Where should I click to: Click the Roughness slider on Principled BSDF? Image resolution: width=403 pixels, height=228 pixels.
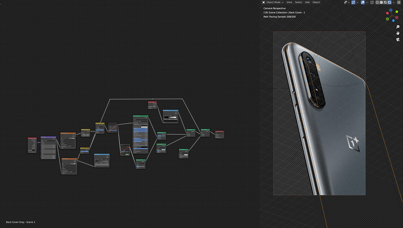(x=140, y=133)
